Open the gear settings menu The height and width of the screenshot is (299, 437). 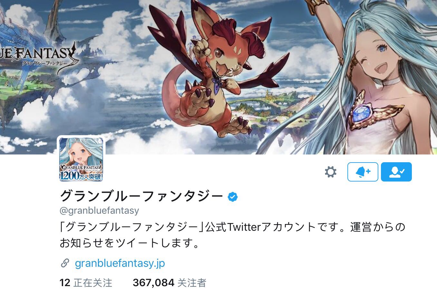(x=331, y=172)
